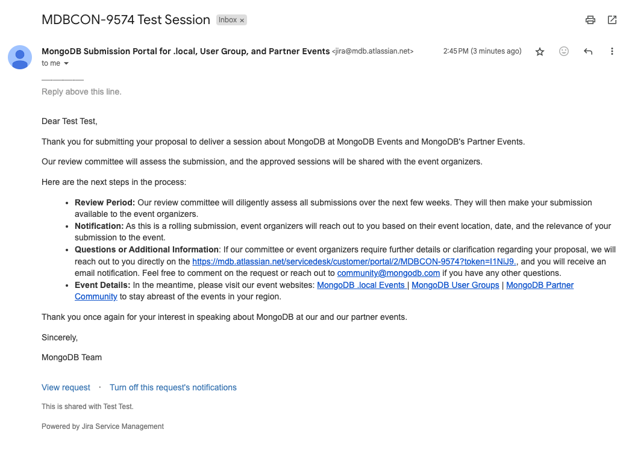
Task: Click the sender name MongoDB Submission Portal
Action: tap(186, 51)
